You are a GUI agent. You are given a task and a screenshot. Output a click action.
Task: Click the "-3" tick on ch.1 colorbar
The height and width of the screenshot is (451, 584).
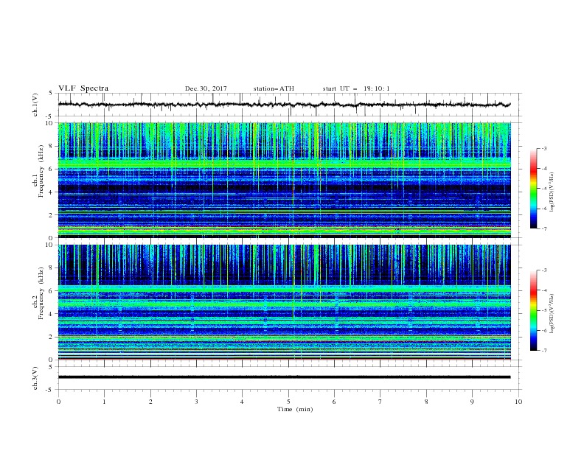(543, 149)
